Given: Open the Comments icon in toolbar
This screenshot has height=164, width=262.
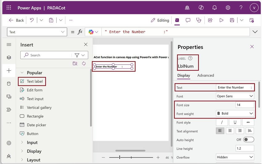Looking at the screenshot, I should pos(188,20).
